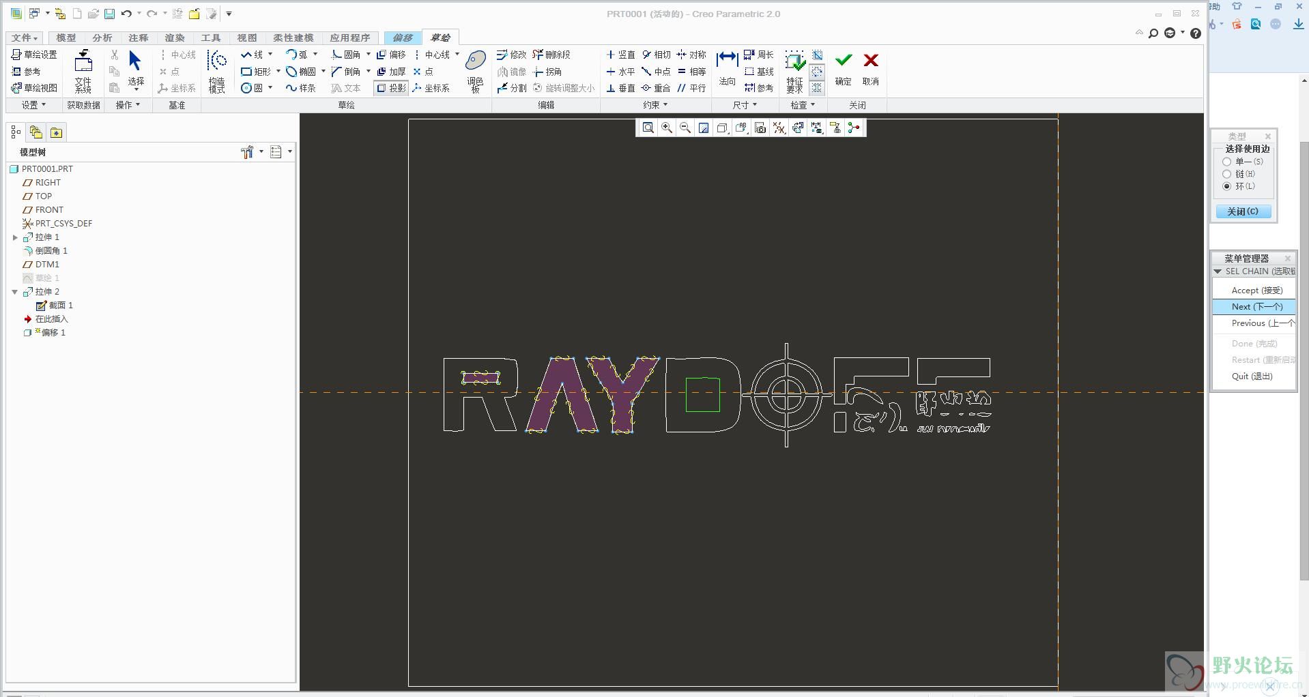1309x697 pixels.
Task: Click the Thicken (加厚) tool
Action: tap(391, 72)
